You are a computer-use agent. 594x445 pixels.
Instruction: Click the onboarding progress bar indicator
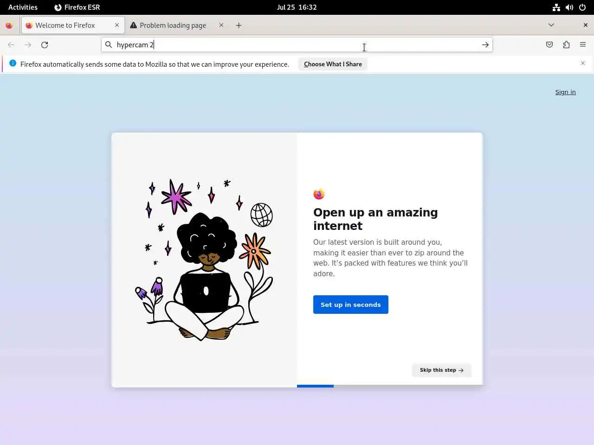315,386
